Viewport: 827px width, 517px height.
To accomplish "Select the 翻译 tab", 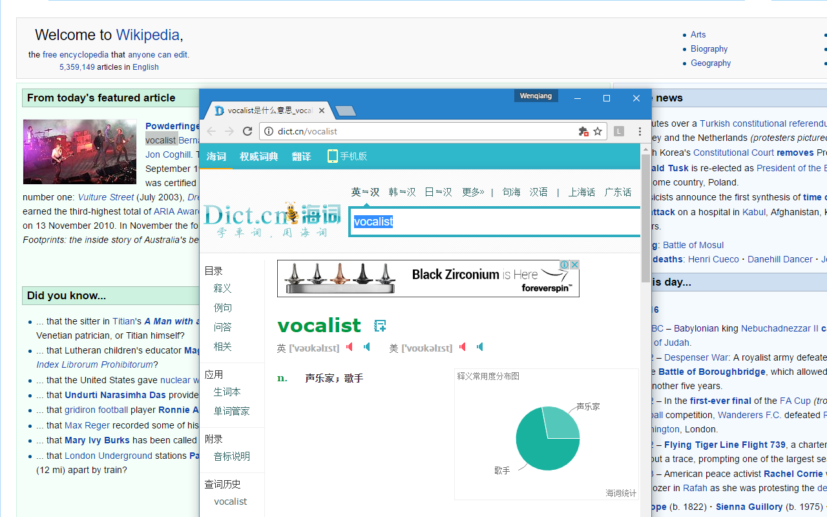I will click(x=302, y=156).
